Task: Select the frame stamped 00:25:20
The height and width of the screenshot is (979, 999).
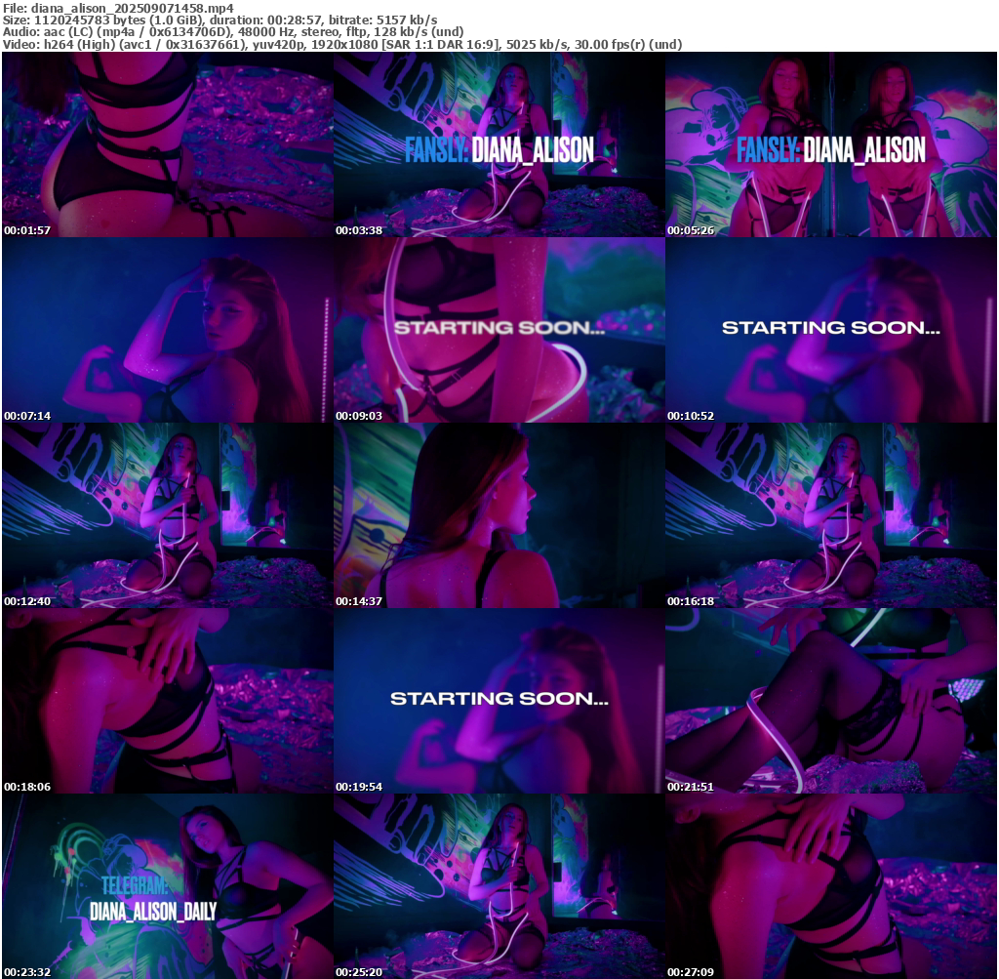Action: [x=499, y=886]
